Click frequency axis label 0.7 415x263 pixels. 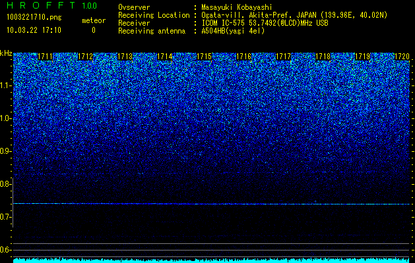tap(5, 217)
